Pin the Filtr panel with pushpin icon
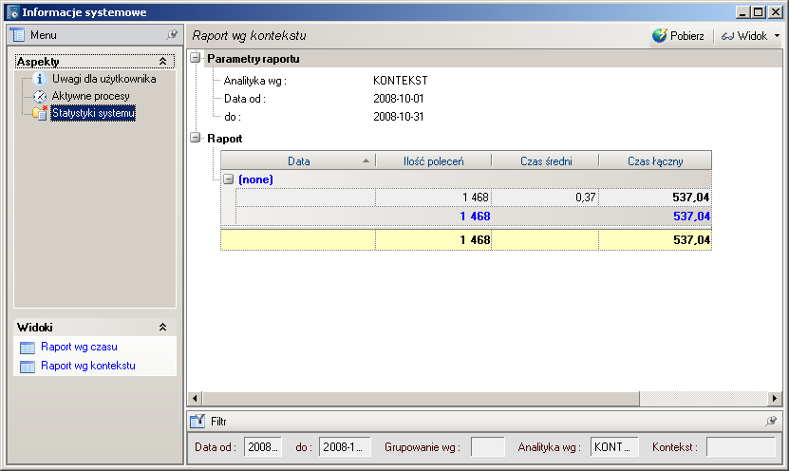 [770, 422]
